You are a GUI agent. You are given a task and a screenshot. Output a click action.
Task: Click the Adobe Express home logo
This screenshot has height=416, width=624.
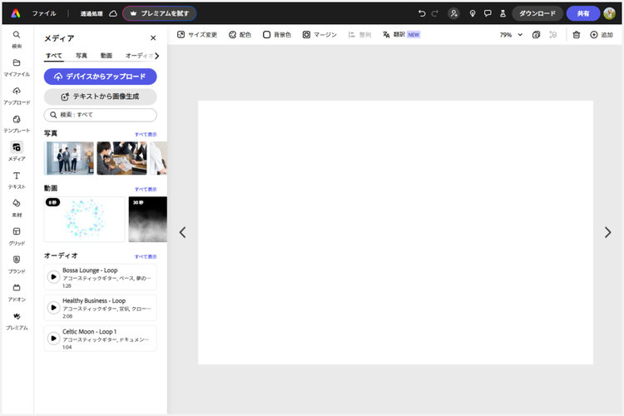[16, 13]
